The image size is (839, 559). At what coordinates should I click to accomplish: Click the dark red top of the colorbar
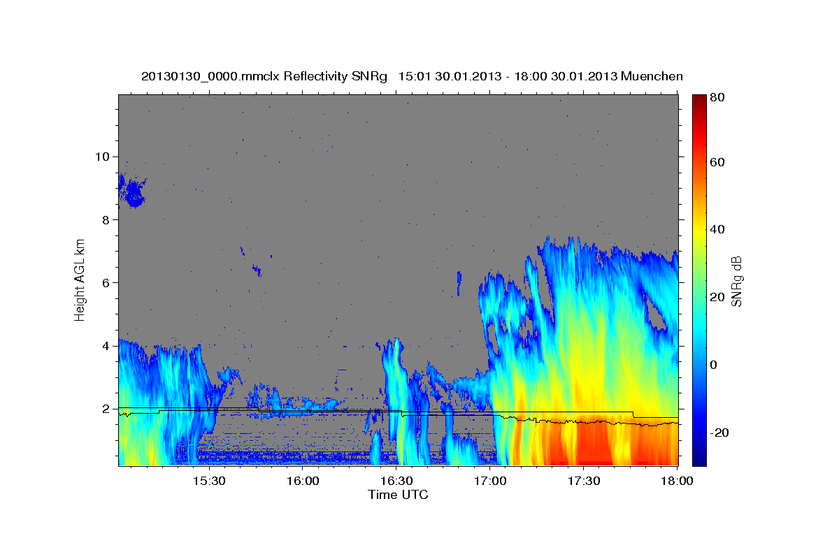(x=698, y=101)
